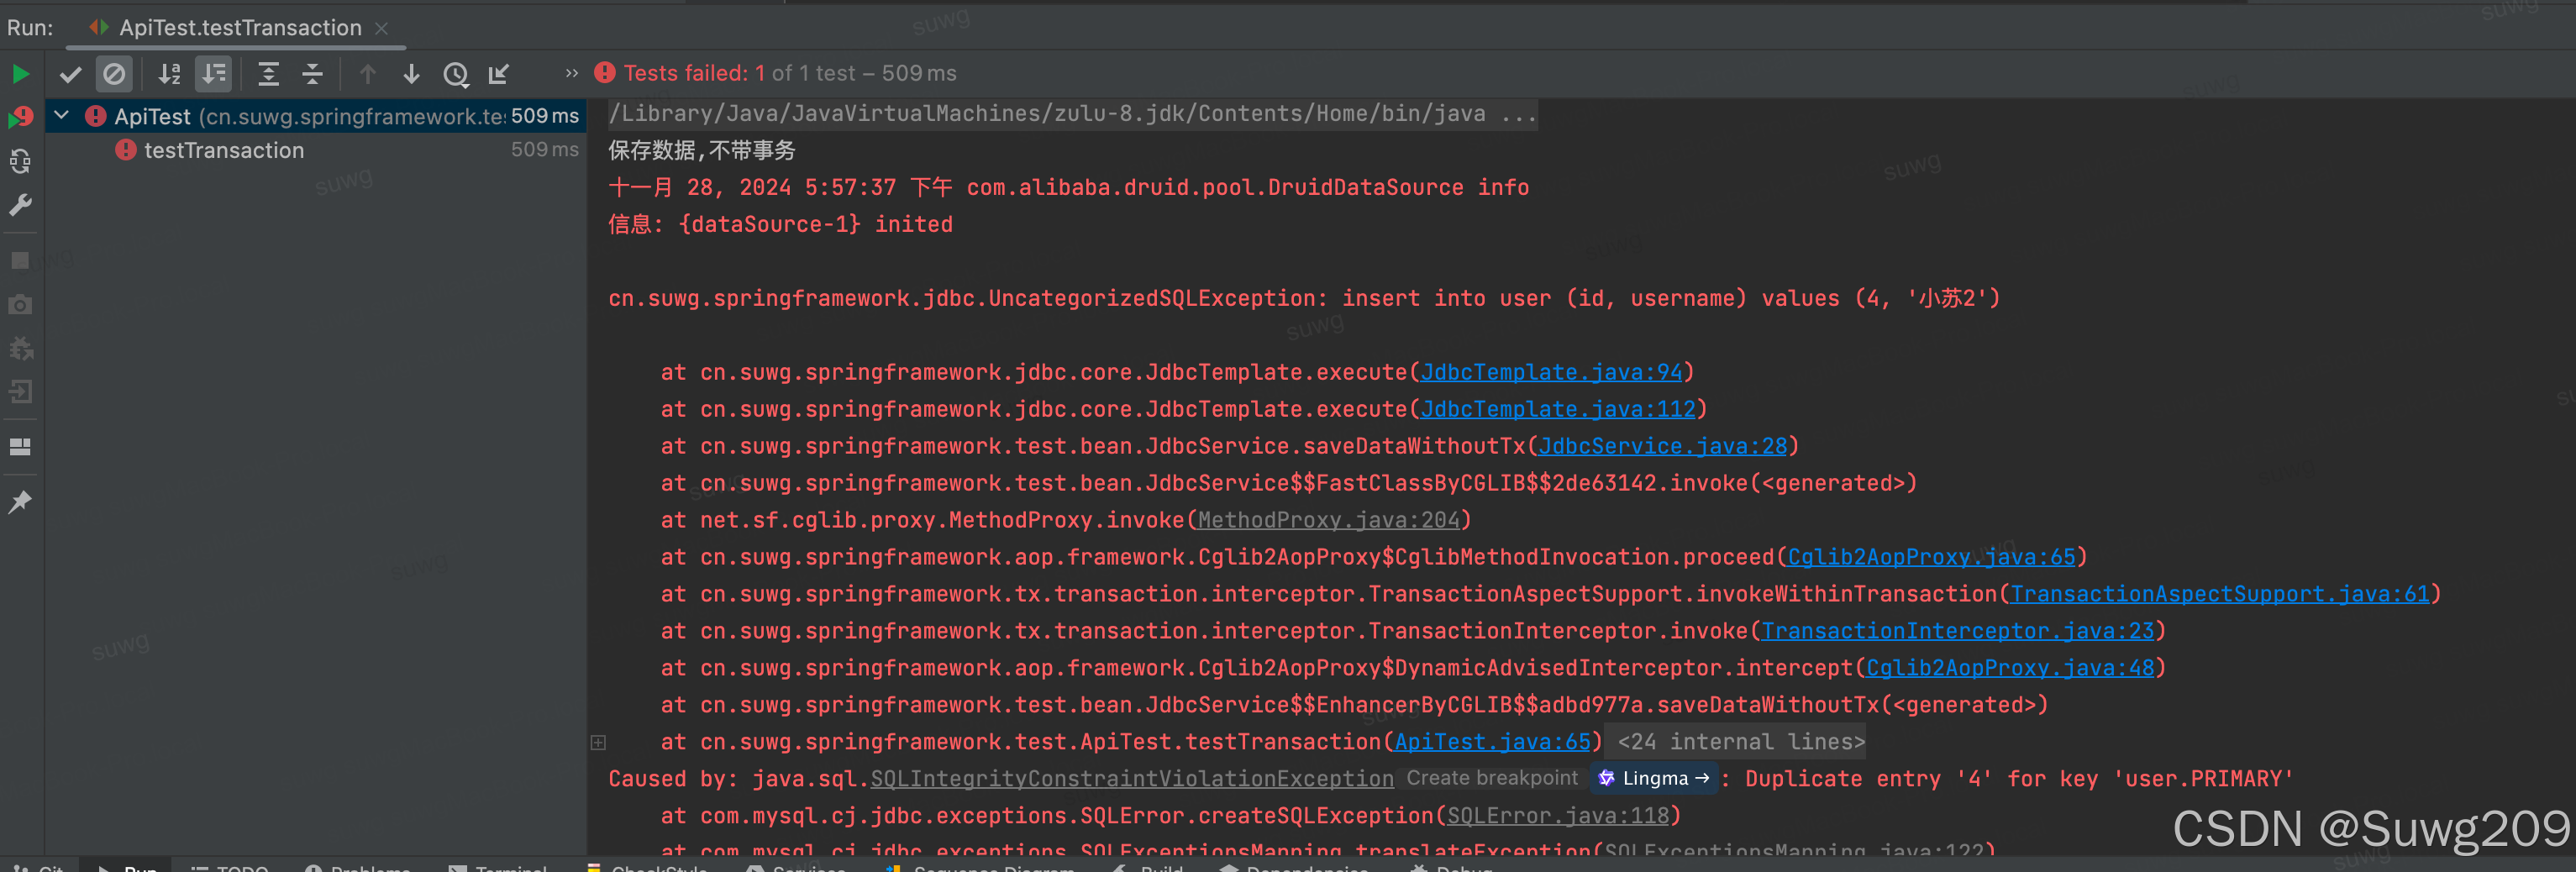Viewport: 2576px width, 872px height.
Task: Toggle Sort by Duration for tests
Action: click(x=214, y=74)
